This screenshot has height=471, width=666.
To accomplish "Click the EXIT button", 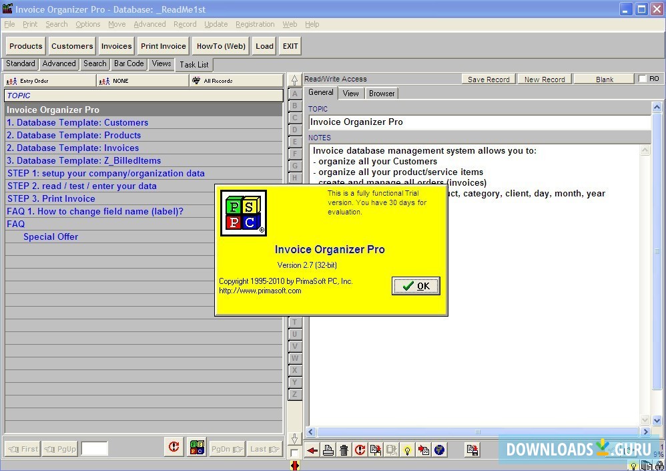I will [290, 46].
